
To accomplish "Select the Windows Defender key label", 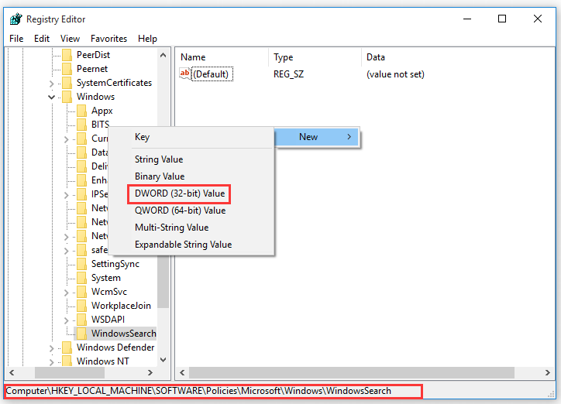I will pyautogui.click(x=115, y=348).
